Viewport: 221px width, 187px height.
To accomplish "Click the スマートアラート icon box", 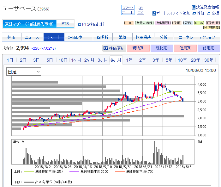I will coord(128,10).
